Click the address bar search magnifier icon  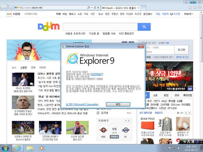coord(88,8)
